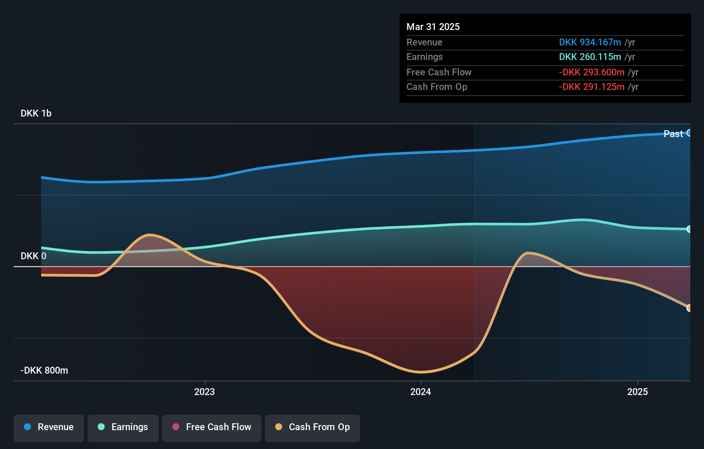
Task: Click the -DKK 800m axis label
Action: tap(45, 371)
